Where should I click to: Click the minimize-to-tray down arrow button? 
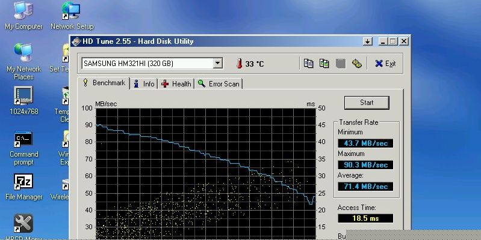367,41
